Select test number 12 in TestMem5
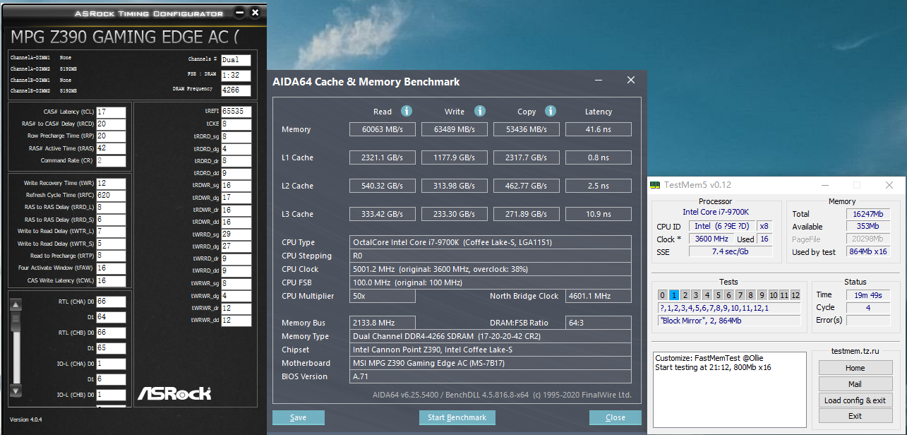The width and height of the screenshot is (907, 435). pyautogui.click(x=795, y=295)
